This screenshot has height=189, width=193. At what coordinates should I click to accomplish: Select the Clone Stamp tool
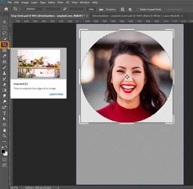click(4, 73)
